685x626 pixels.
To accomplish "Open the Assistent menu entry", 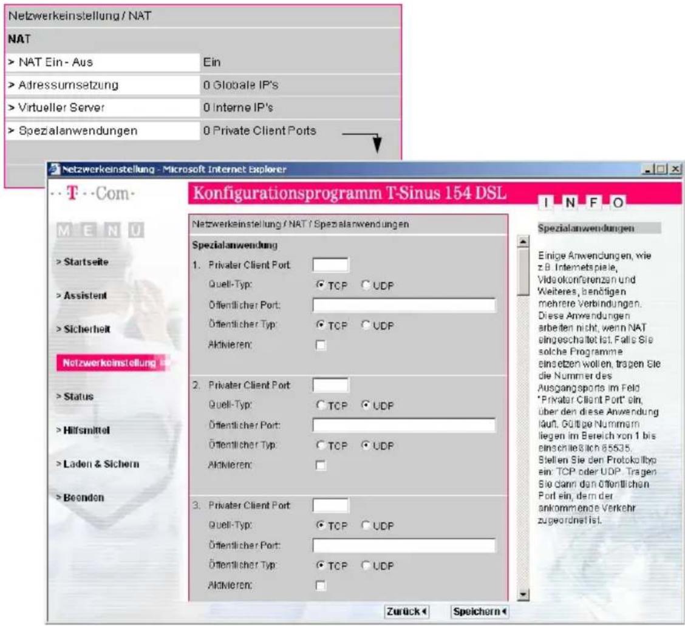I will pos(81,296).
